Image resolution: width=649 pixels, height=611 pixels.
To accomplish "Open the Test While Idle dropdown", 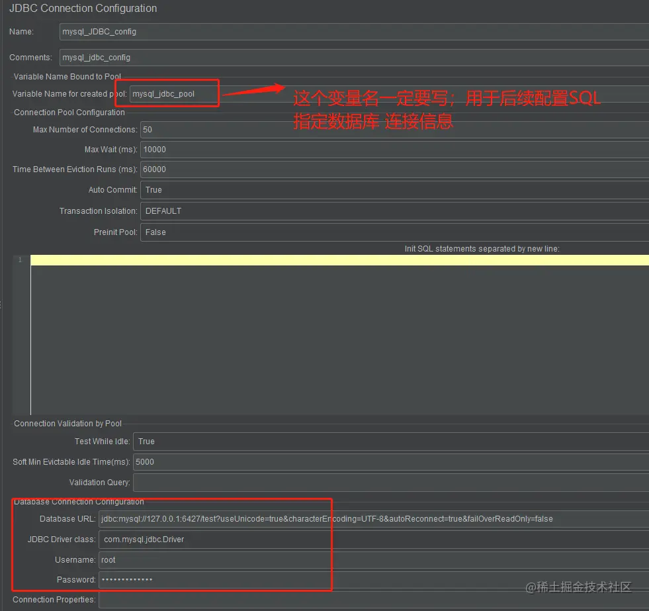I will [x=391, y=442].
